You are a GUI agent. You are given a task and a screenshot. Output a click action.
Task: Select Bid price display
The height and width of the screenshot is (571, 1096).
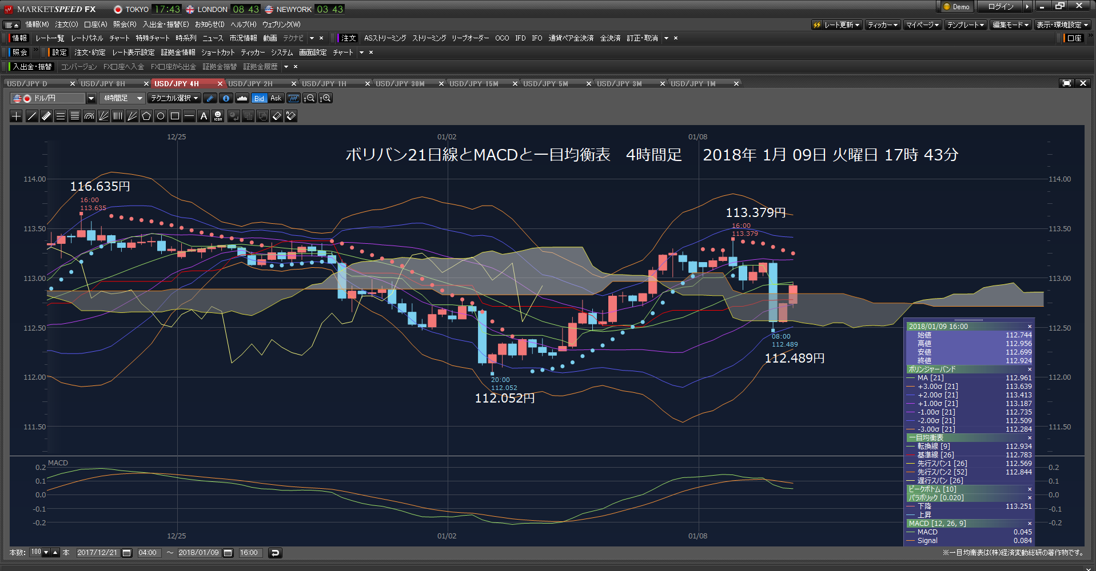pyautogui.click(x=259, y=98)
